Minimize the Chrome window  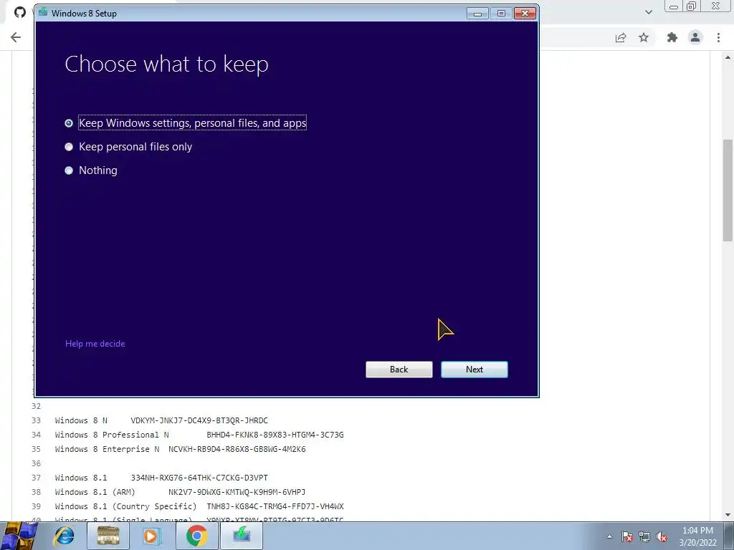[674, 6]
